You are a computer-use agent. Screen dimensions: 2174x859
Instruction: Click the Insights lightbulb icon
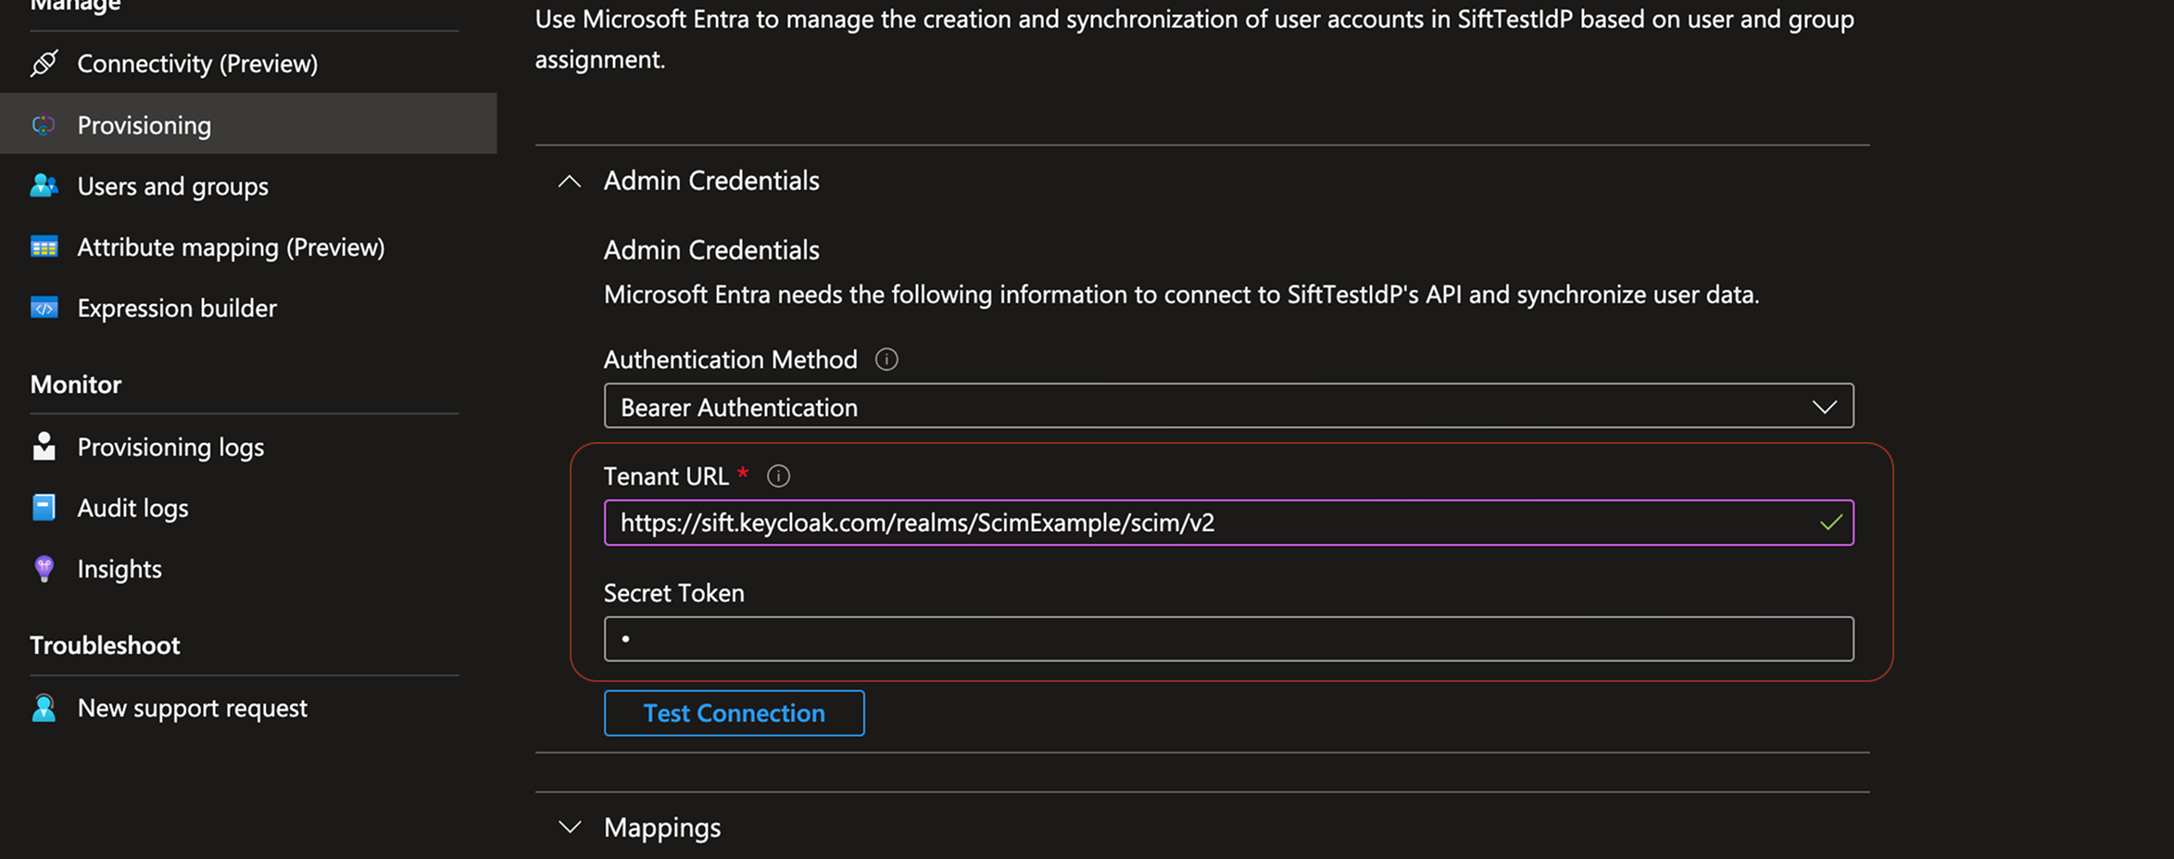click(44, 569)
